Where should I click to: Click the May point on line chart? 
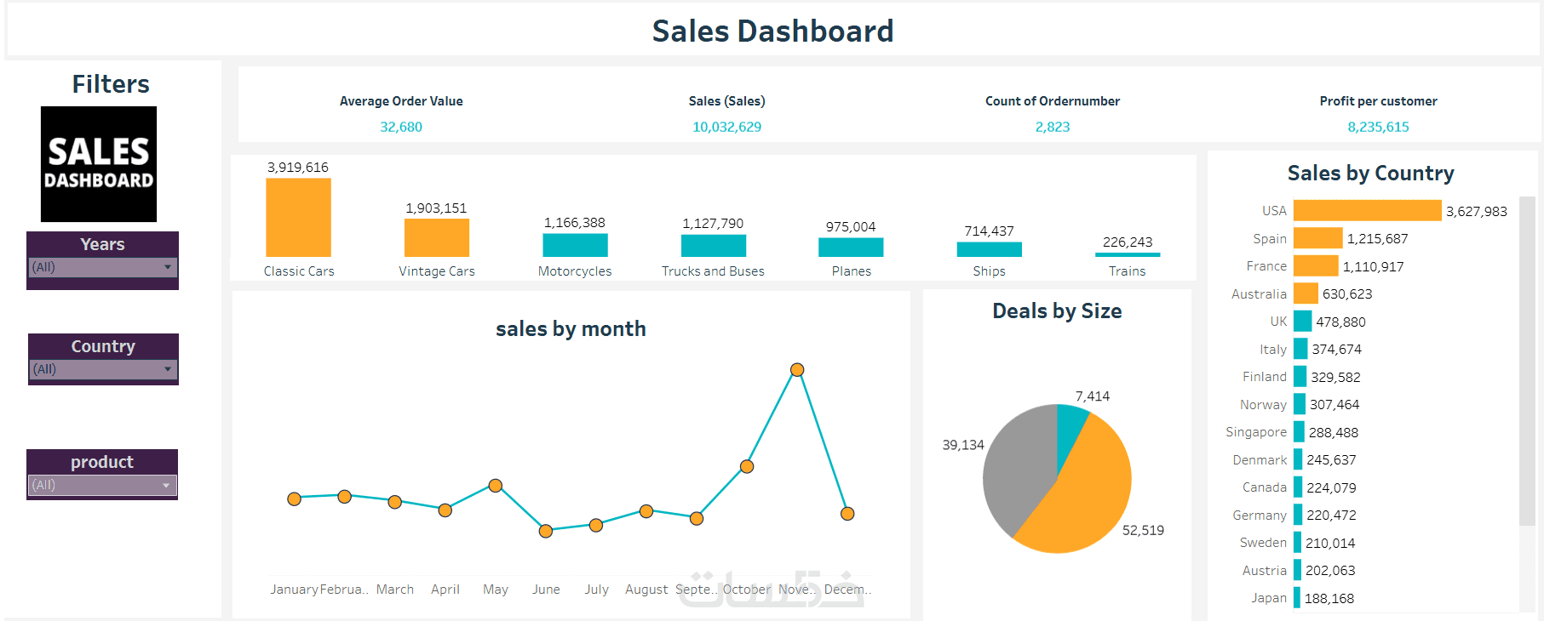pos(496,486)
